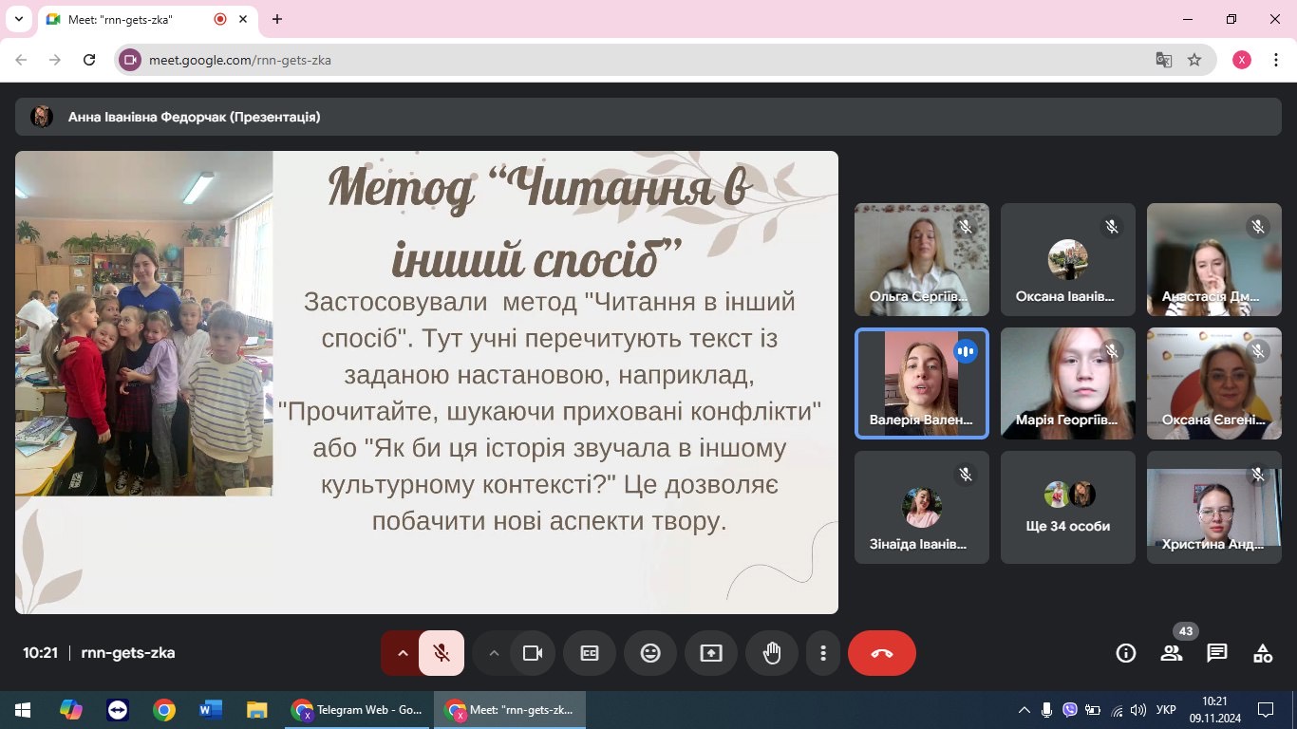Bookmark this page with the star icon
Image resolution: width=1297 pixels, height=729 pixels.
pyautogui.click(x=1194, y=60)
